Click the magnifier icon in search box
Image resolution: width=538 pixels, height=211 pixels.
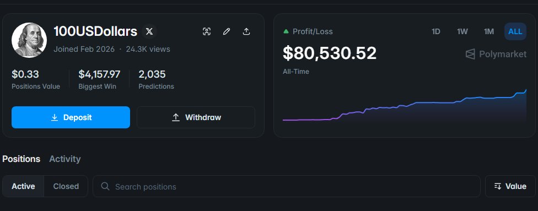pyautogui.click(x=105, y=186)
